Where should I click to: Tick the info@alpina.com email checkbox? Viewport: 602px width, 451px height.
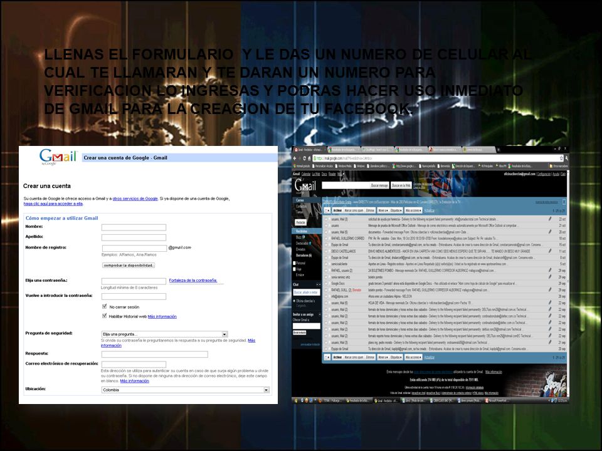pos(326,296)
